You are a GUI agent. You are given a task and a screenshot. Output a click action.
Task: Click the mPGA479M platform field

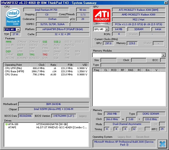pos(63,29)
